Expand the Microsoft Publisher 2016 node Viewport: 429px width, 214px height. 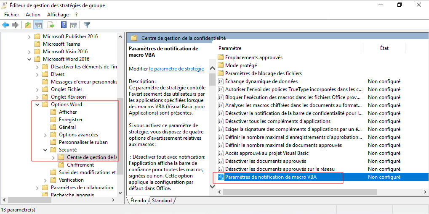coord(29,37)
